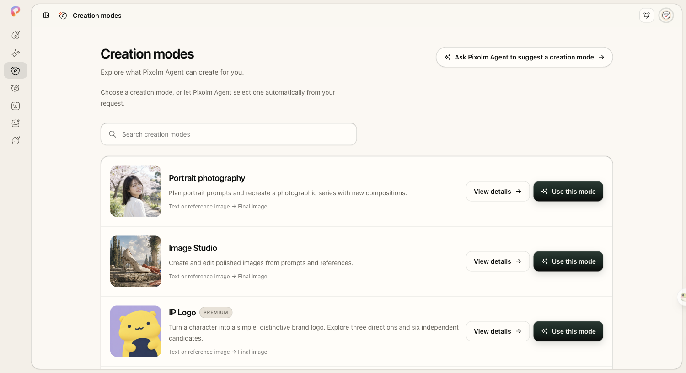Click the "Plan portrait prompts and recreate" description
Image resolution: width=686 pixels, height=373 pixels.
pyautogui.click(x=288, y=193)
